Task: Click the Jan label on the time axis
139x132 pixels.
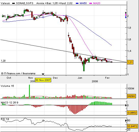Action: [80, 78]
